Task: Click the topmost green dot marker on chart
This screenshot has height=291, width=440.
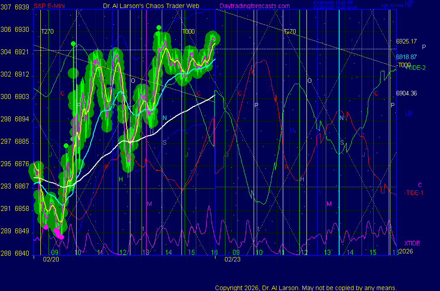Action: click(x=159, y=28)
